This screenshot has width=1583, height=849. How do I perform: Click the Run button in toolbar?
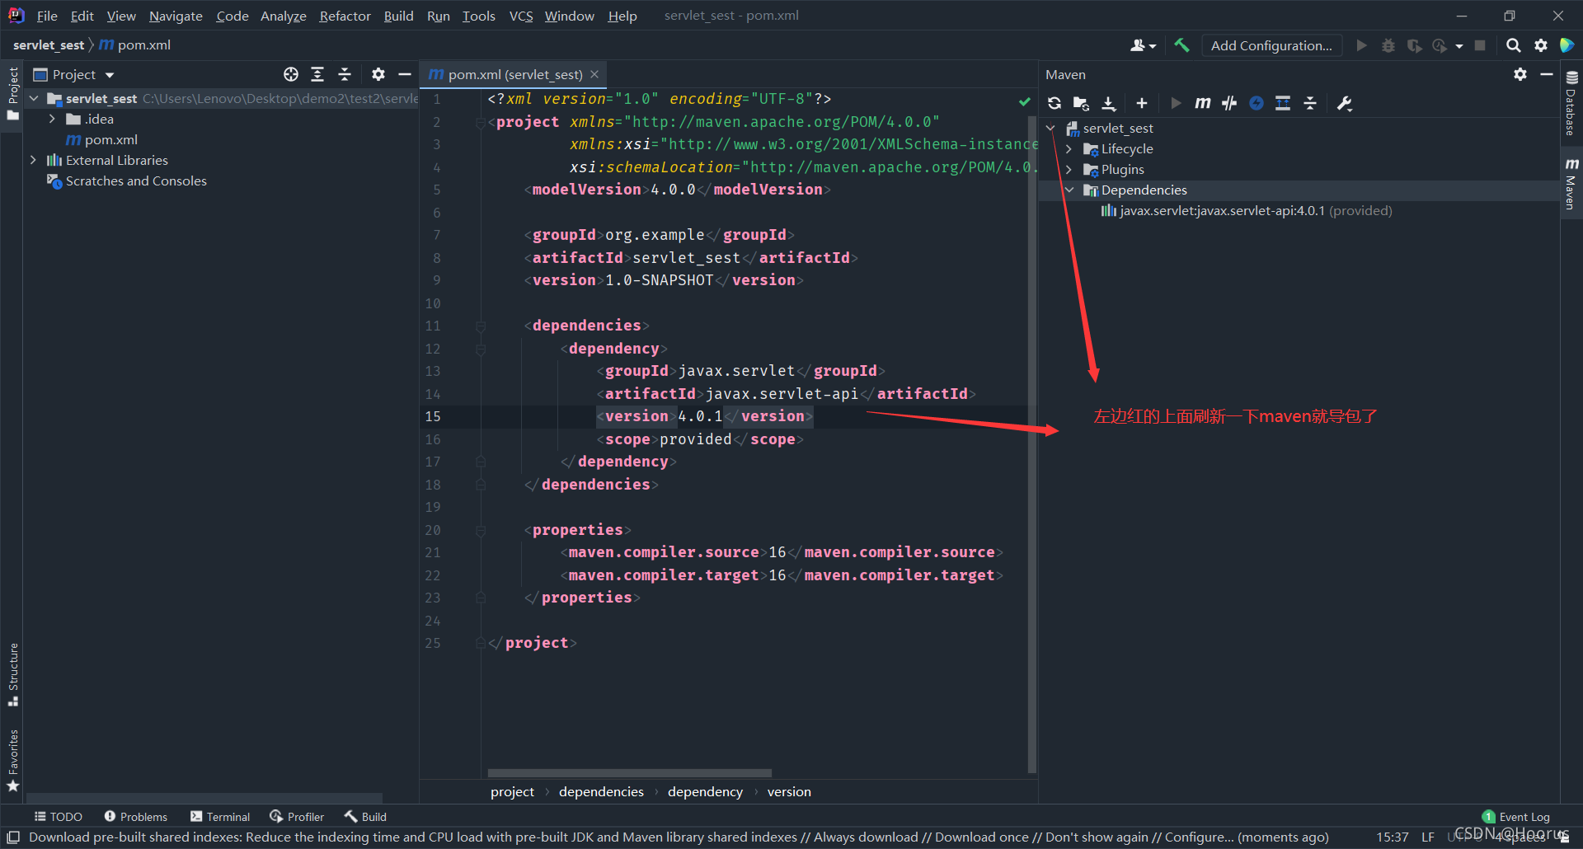point(1361,45)
